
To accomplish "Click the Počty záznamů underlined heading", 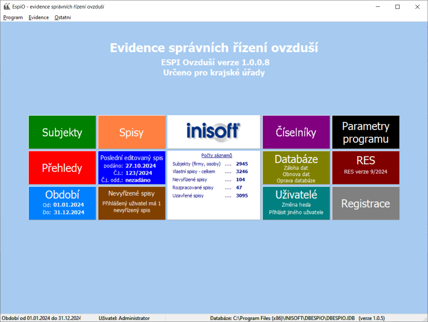I will tap(217, 155).
